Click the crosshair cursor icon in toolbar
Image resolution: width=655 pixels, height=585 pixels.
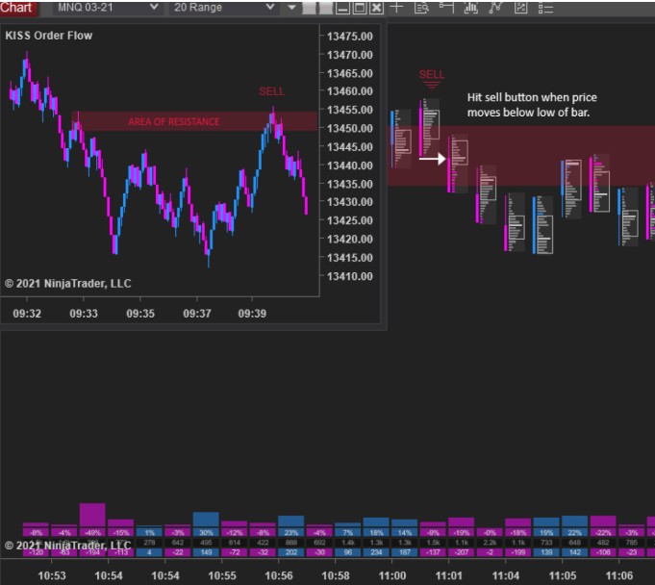click(396, 8)
